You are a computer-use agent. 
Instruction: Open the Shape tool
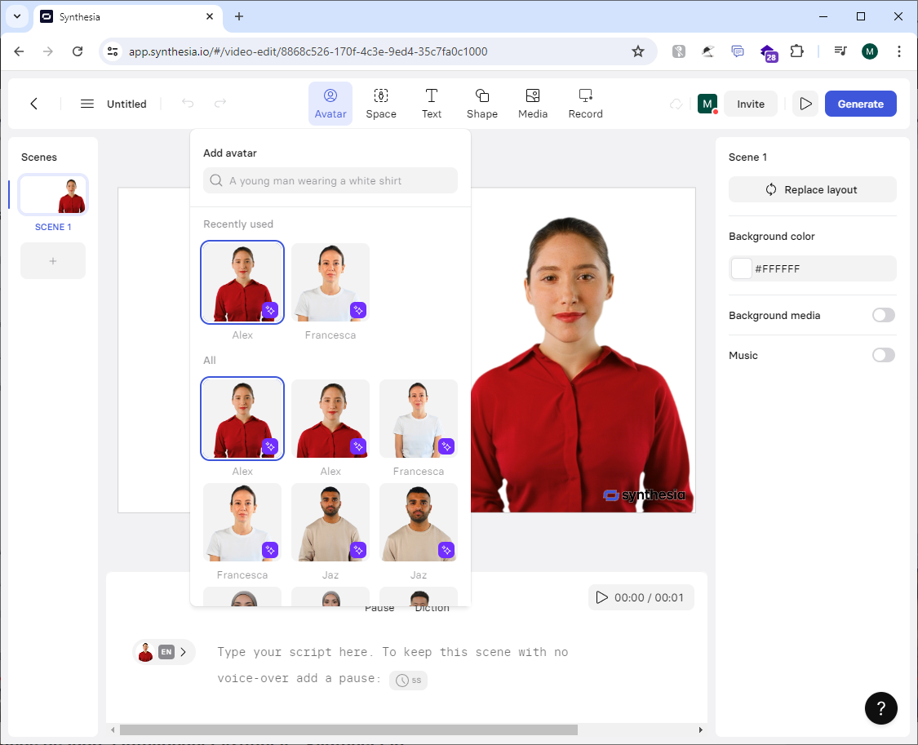pyautogui.click(x=481, y=104)
